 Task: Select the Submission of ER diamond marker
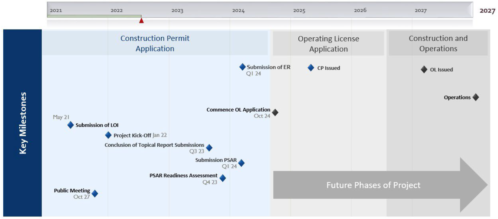tap(242, 67)
